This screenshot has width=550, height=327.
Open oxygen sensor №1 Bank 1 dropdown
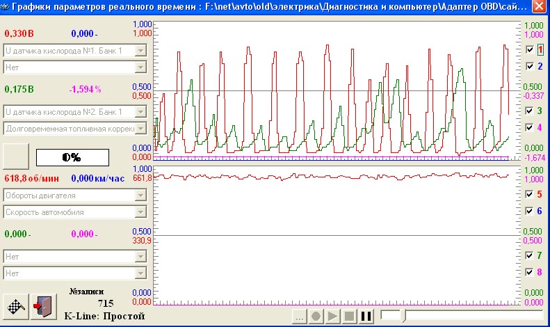pyautogui.click(x=140, y=50)
